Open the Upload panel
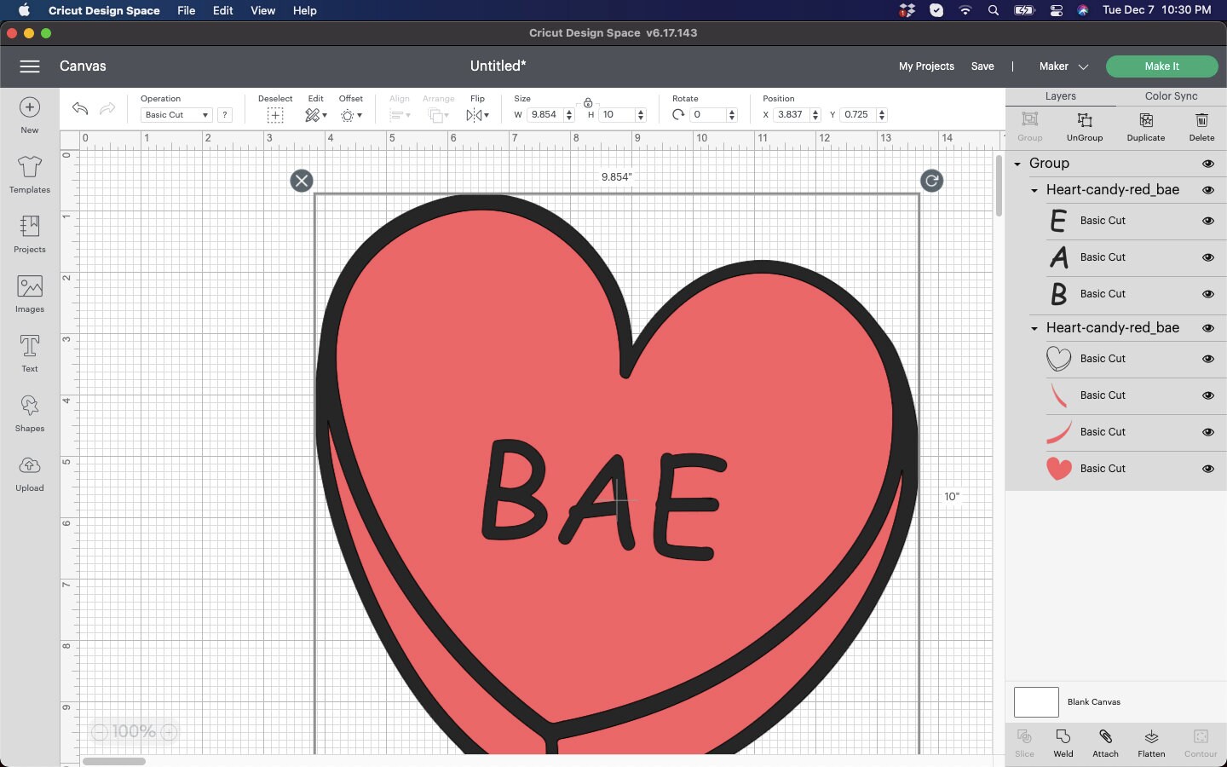1227x767 pixels. pos(29,474)
